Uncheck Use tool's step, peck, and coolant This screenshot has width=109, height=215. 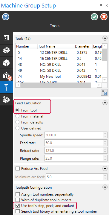point(18,206)
